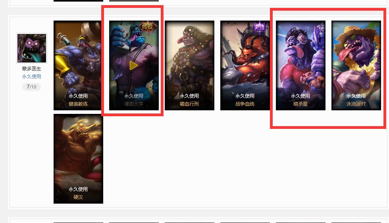Select the 律政大亨 skin thumbnail

point(134,65)
